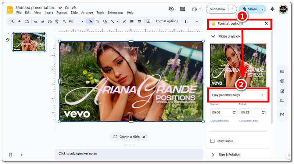
Task: Click Use current time under Start at
Action: point(220,121)
